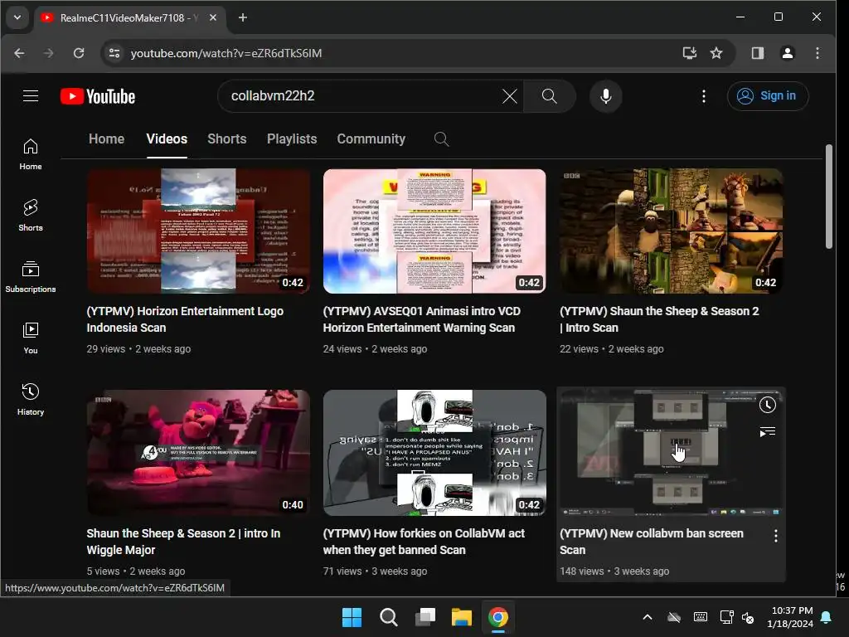Click the magnifier search submit button
This screenshot has width=849, height=637.
[549, 96]
